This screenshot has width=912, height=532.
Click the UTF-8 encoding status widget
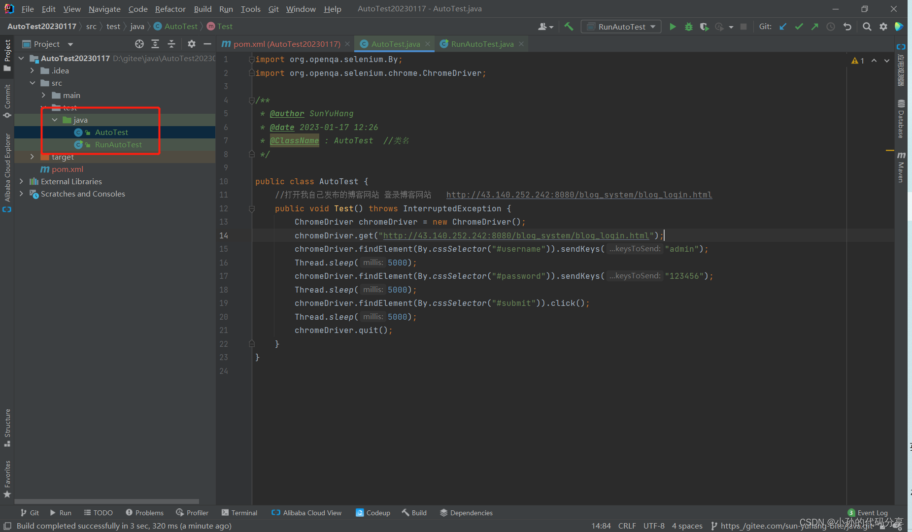pos(654,526)
